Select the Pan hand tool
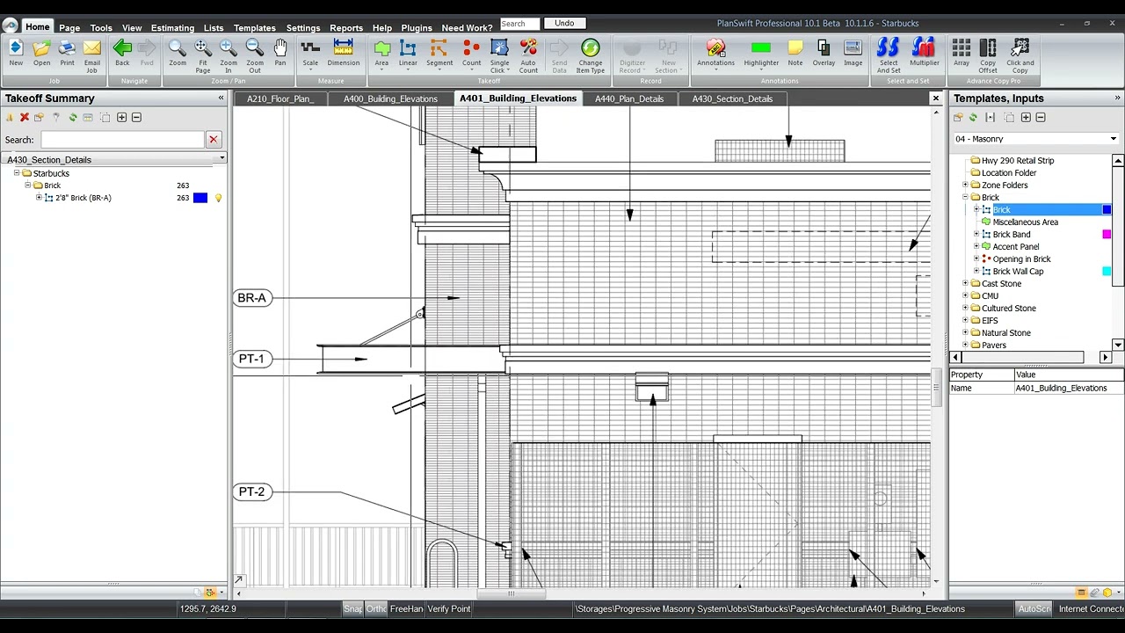This screenshot has width=1125, height=633. click(x=279, y=53)
